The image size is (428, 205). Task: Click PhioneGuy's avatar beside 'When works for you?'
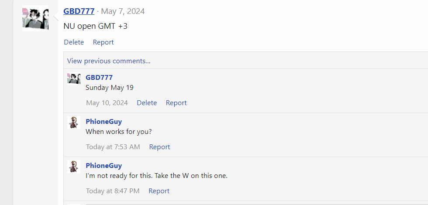click(x=74, y=123)
